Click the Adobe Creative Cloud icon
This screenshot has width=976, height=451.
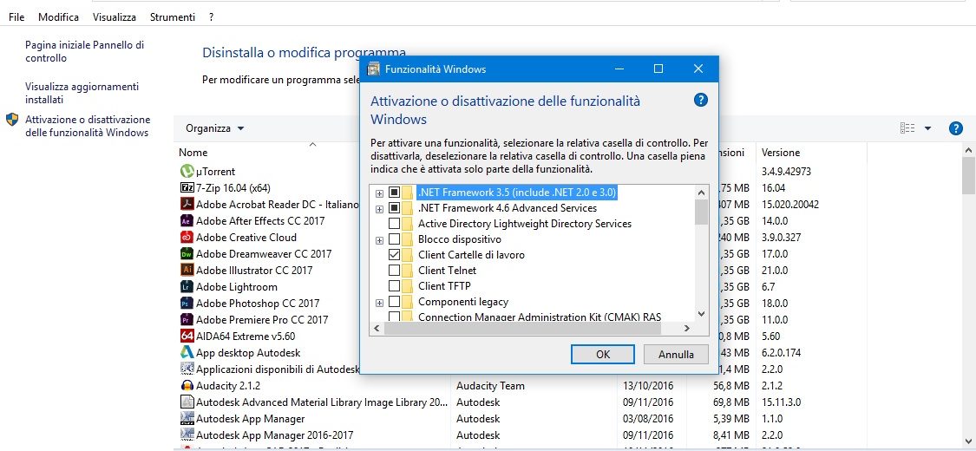point(187,237)
